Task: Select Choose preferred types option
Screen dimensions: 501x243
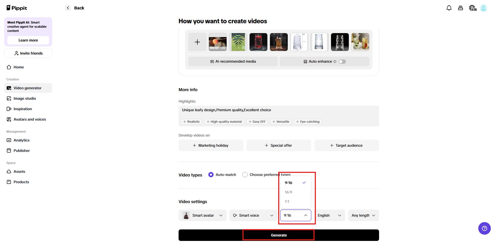Action: pyautogui.click(x=245, y=175)
